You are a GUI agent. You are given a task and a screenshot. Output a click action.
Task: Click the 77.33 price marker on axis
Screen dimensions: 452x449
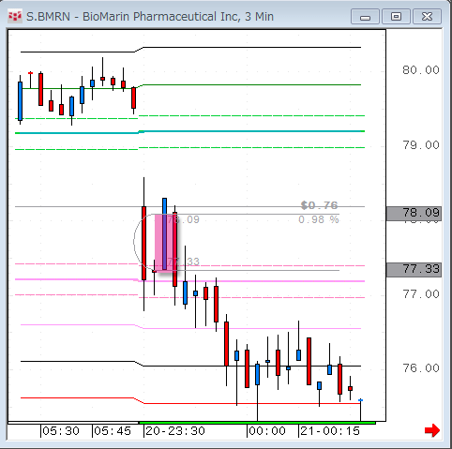point(414,270)
